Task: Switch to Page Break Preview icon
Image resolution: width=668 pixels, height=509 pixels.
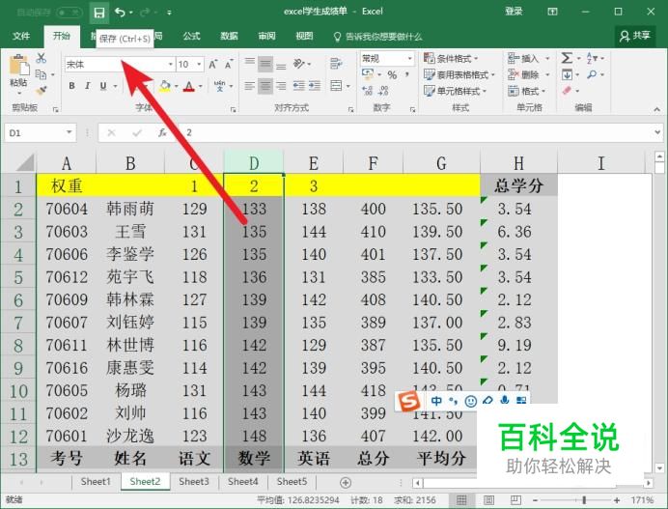Action: [x=515, y=500]
